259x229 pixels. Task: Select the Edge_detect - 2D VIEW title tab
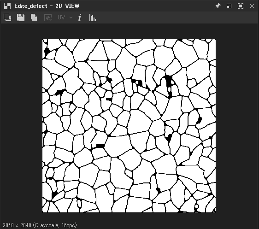pyautogui.click(x=47, y=6)
